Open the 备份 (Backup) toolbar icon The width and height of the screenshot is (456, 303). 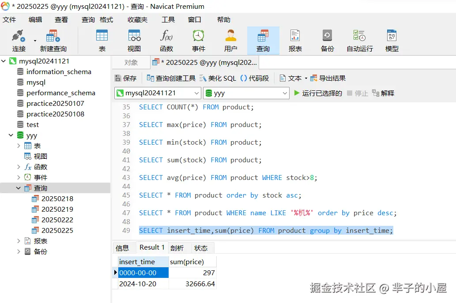tap(327, 41)
